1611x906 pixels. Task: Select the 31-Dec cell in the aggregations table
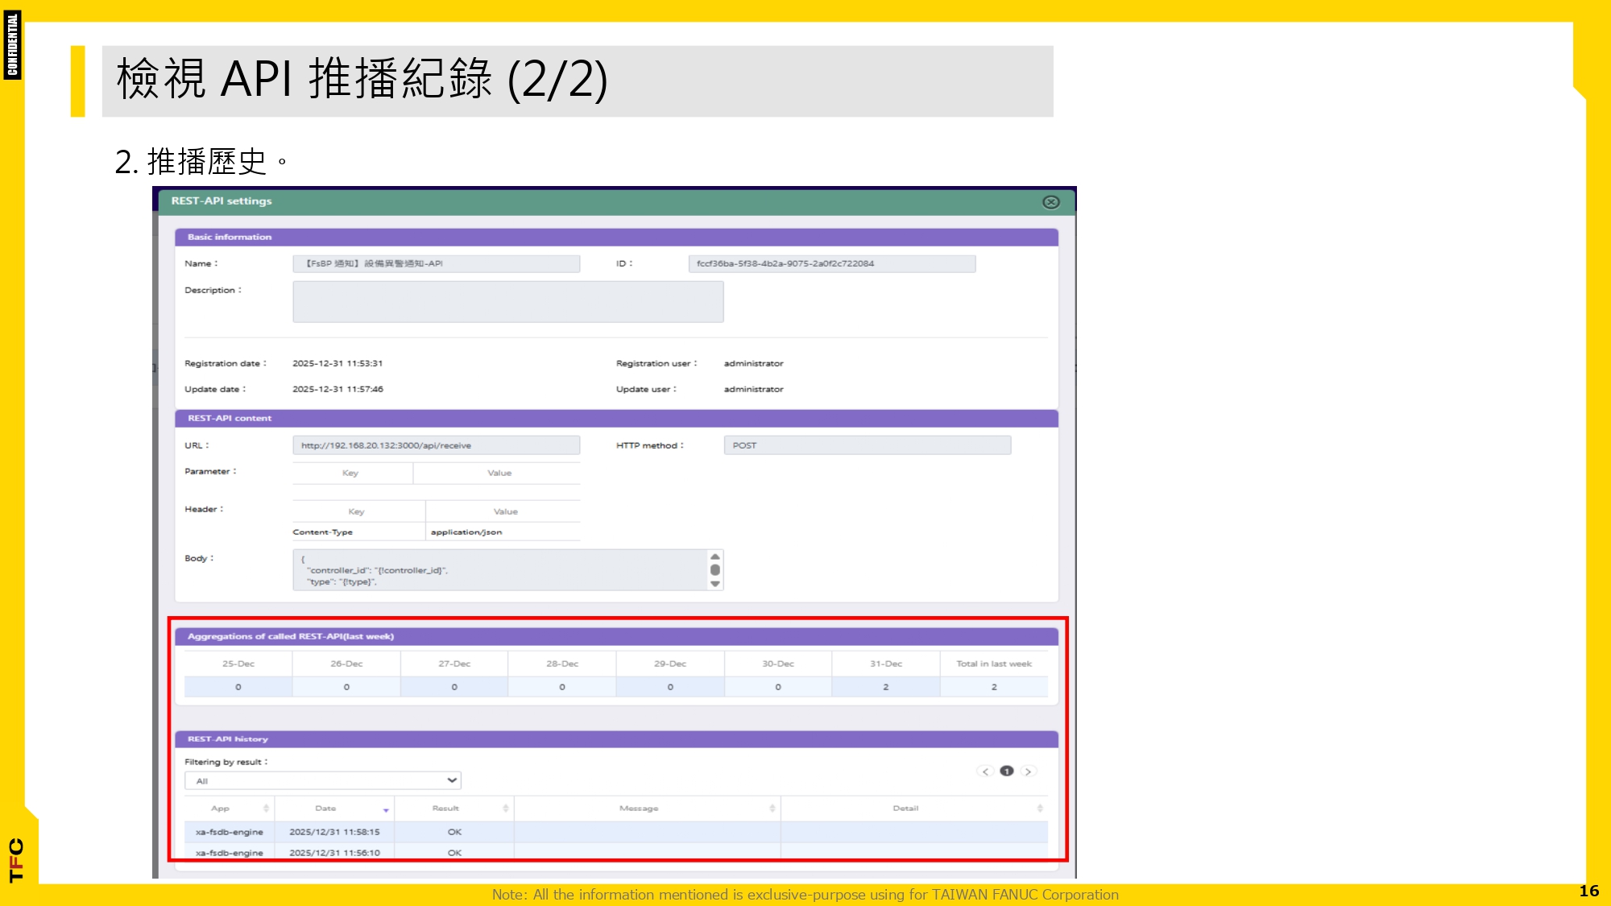[886, 686]
